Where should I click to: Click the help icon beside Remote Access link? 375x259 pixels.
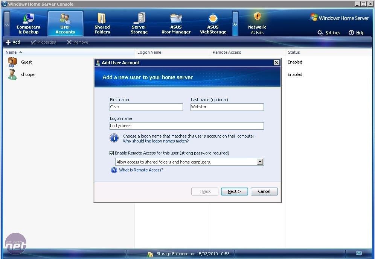tap(114, 170)
